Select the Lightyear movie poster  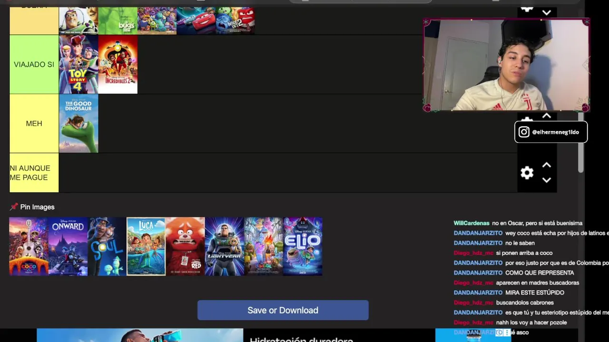click(x=224, y=247)
